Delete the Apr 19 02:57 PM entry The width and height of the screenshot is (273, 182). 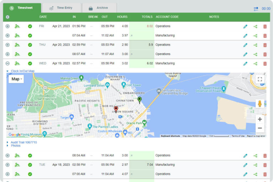click(265, 64)
